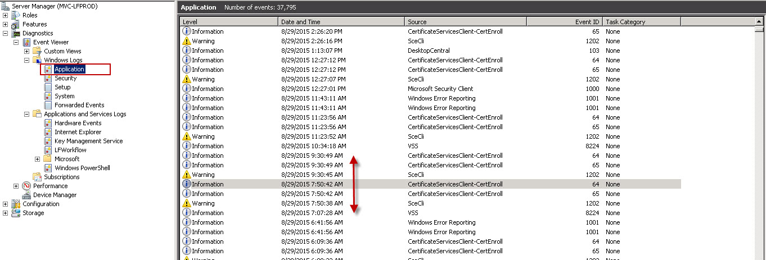Sort events by Event ID column
The image size is (766, 260).
coord(564,22)
